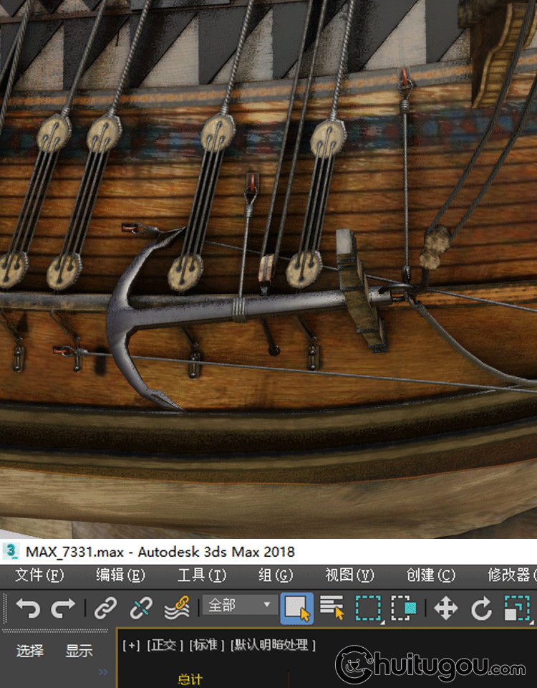Screen dimensions: 537x688
Task: Click the Unlink selection tool
Action: 140,608
